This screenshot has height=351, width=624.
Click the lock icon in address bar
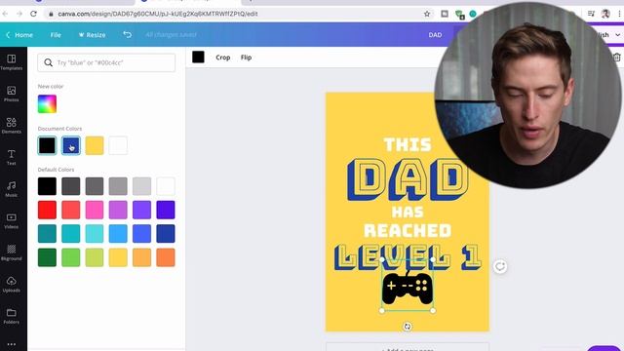51,14
